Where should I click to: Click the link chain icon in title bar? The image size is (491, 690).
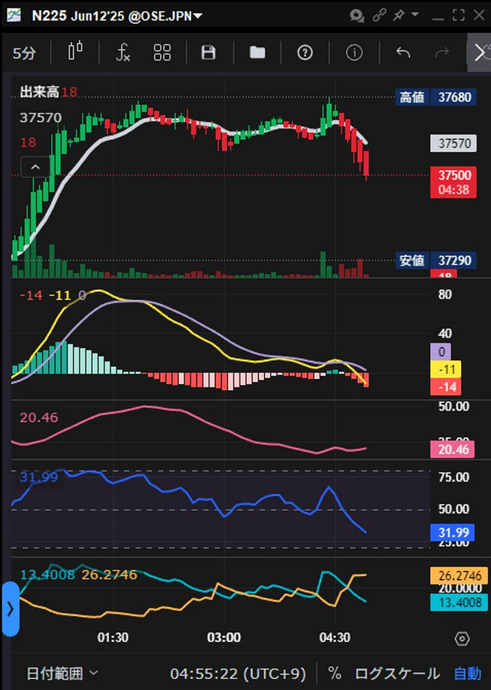pyautogui.click(x=379, y=15)
